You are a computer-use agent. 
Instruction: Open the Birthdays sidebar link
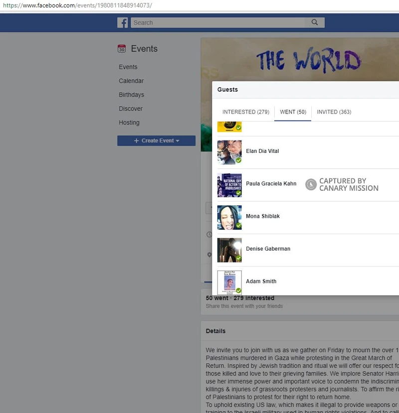(131, 95)
